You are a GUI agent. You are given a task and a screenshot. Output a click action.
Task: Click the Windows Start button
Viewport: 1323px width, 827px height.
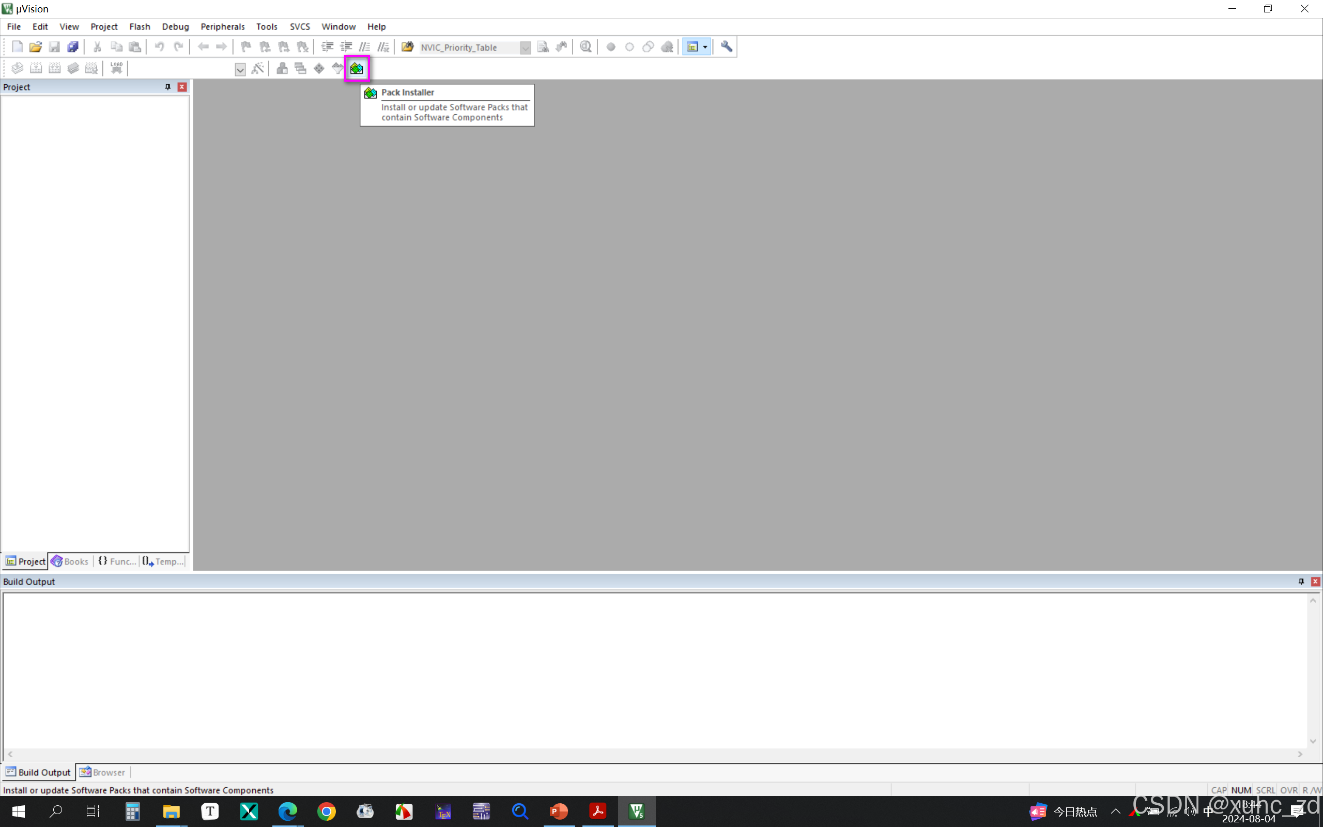point(18,811)
